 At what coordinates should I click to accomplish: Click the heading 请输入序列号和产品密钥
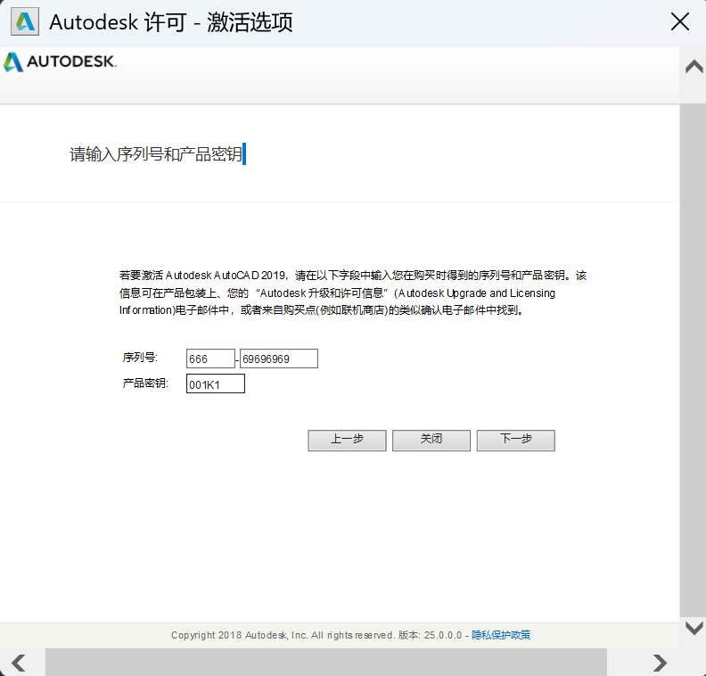point(156,154)
